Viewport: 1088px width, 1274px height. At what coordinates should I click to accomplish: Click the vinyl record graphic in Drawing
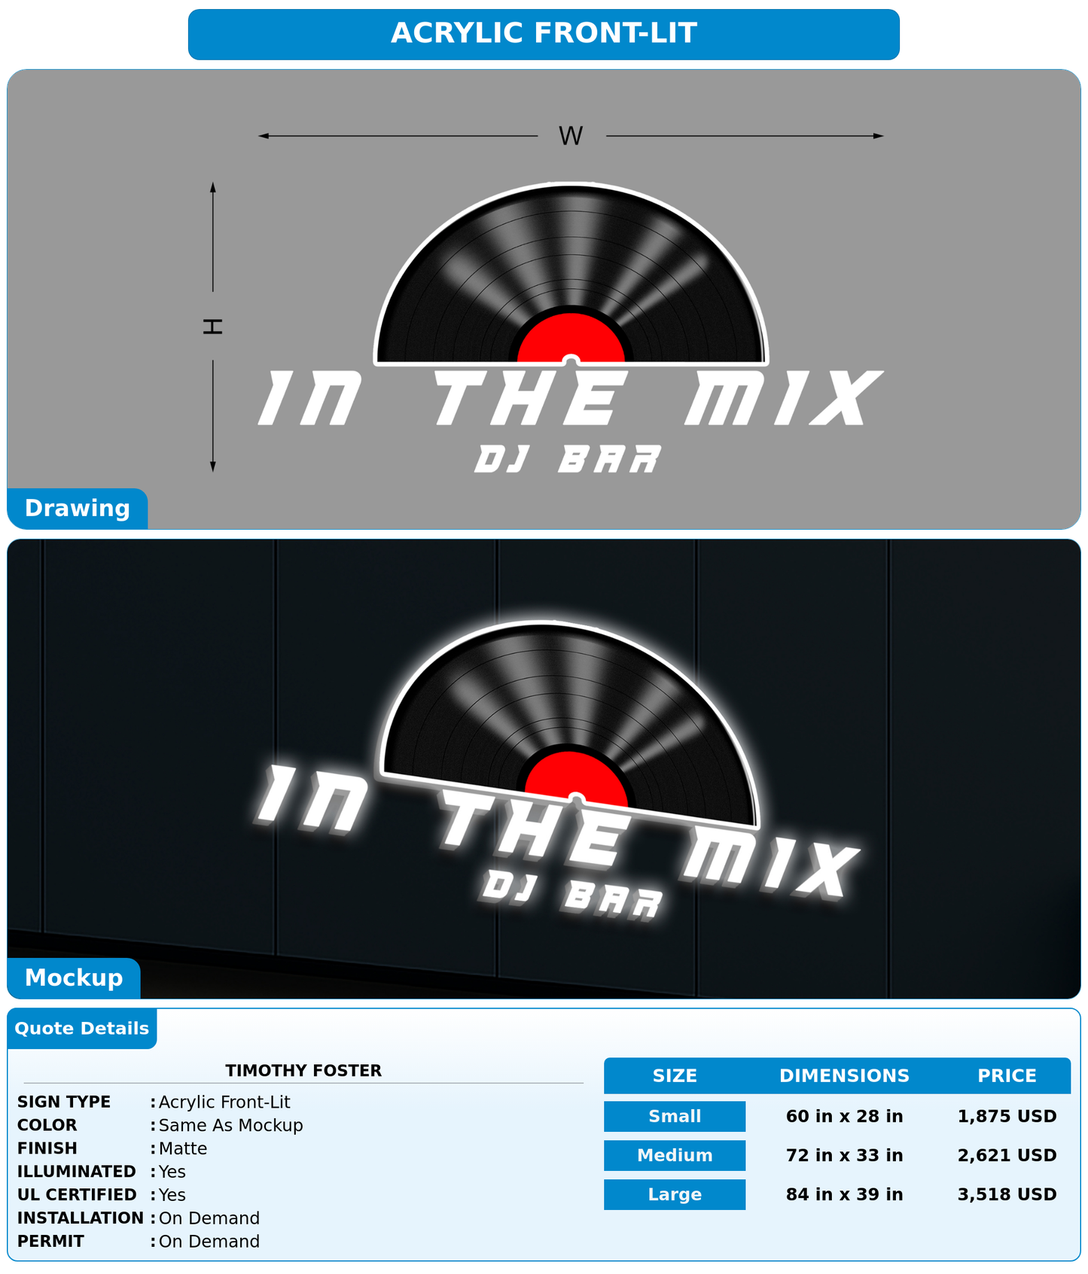pyautogui.click(x=571, y=275)
